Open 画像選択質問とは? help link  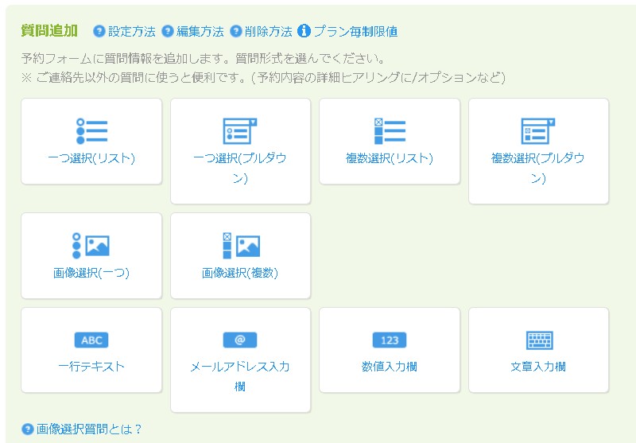click(89, 429)
